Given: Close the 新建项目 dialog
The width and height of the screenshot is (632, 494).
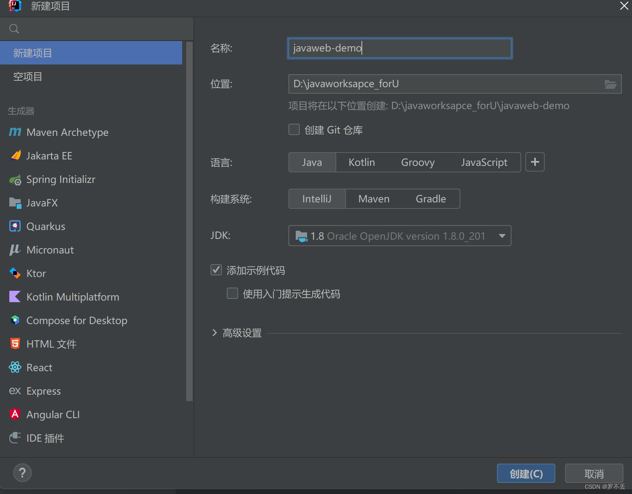Looking at the screenshot, I should tap(624, 6).
